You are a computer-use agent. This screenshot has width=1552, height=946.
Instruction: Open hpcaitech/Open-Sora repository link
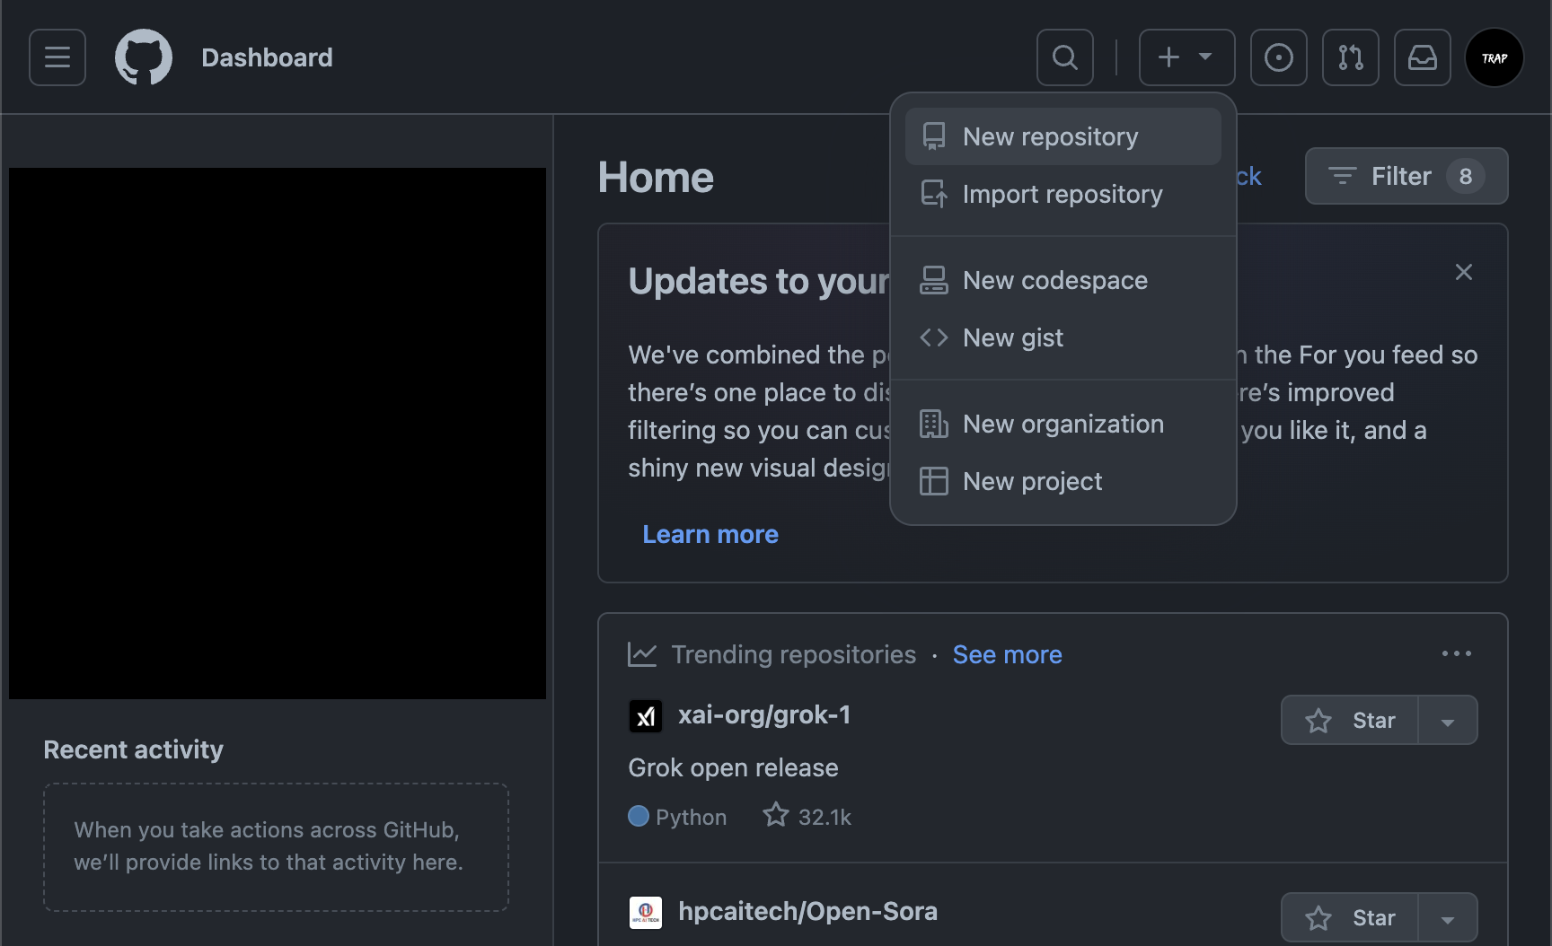coord(807,911)
